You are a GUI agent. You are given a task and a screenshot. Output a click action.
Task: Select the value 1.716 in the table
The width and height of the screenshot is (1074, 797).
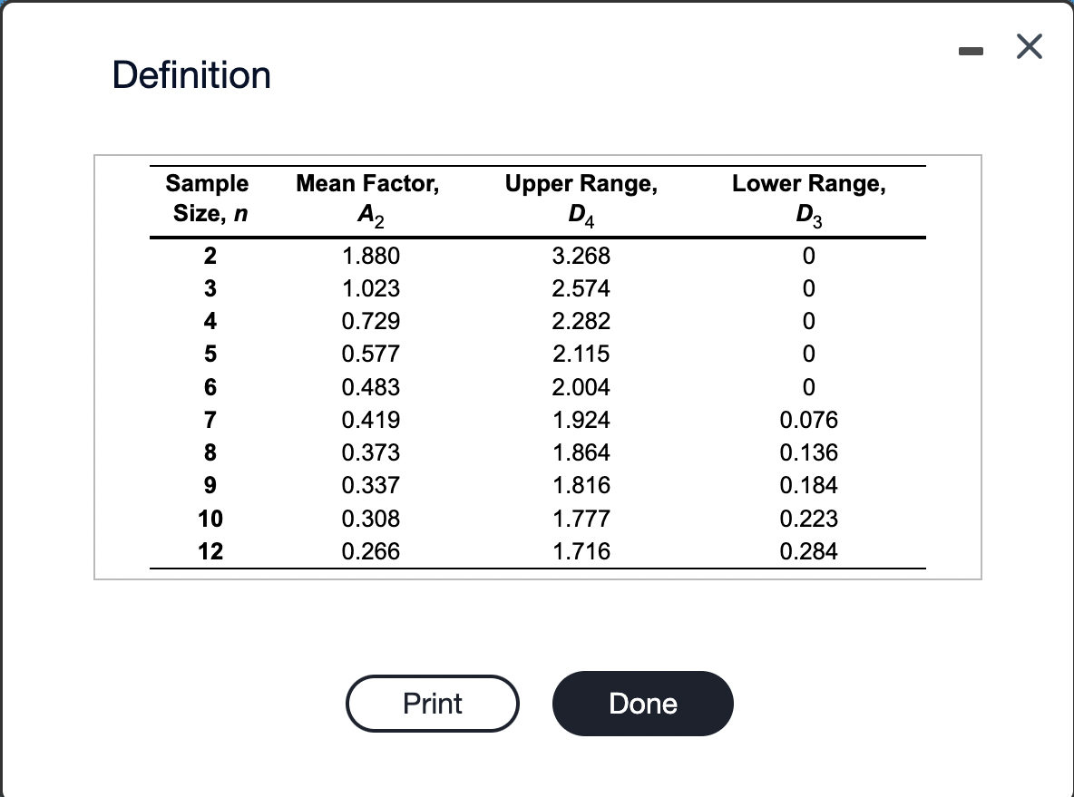click(581, 551)
